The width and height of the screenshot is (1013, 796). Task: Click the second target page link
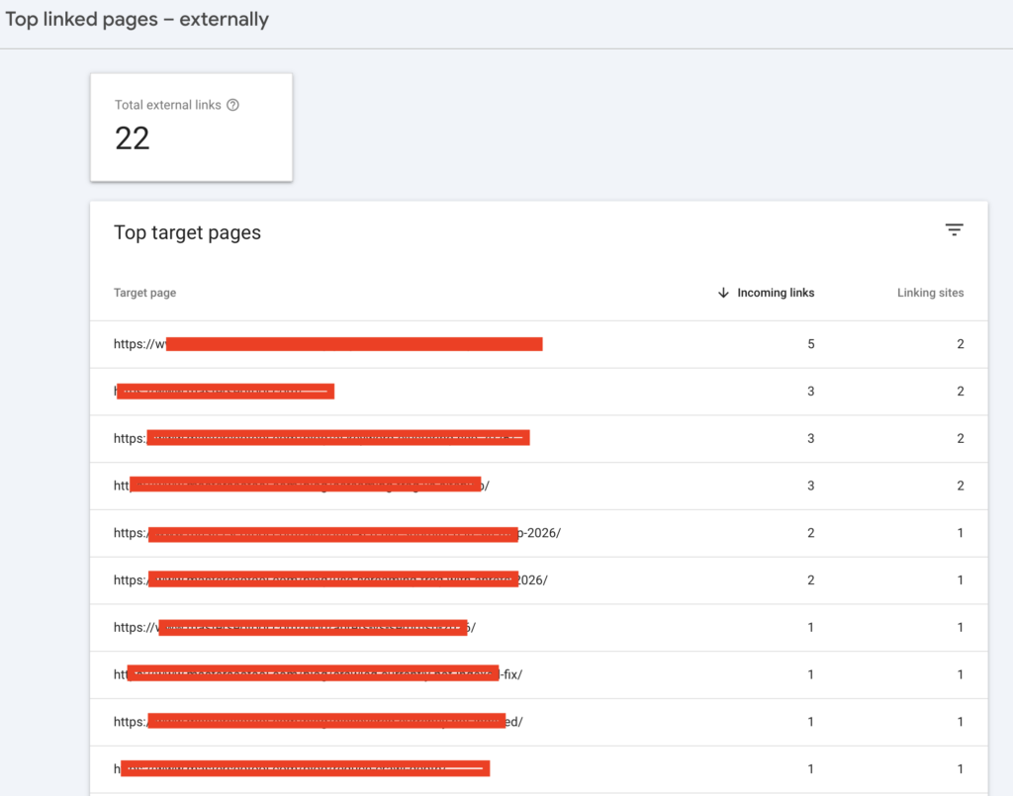coord(225,390)
